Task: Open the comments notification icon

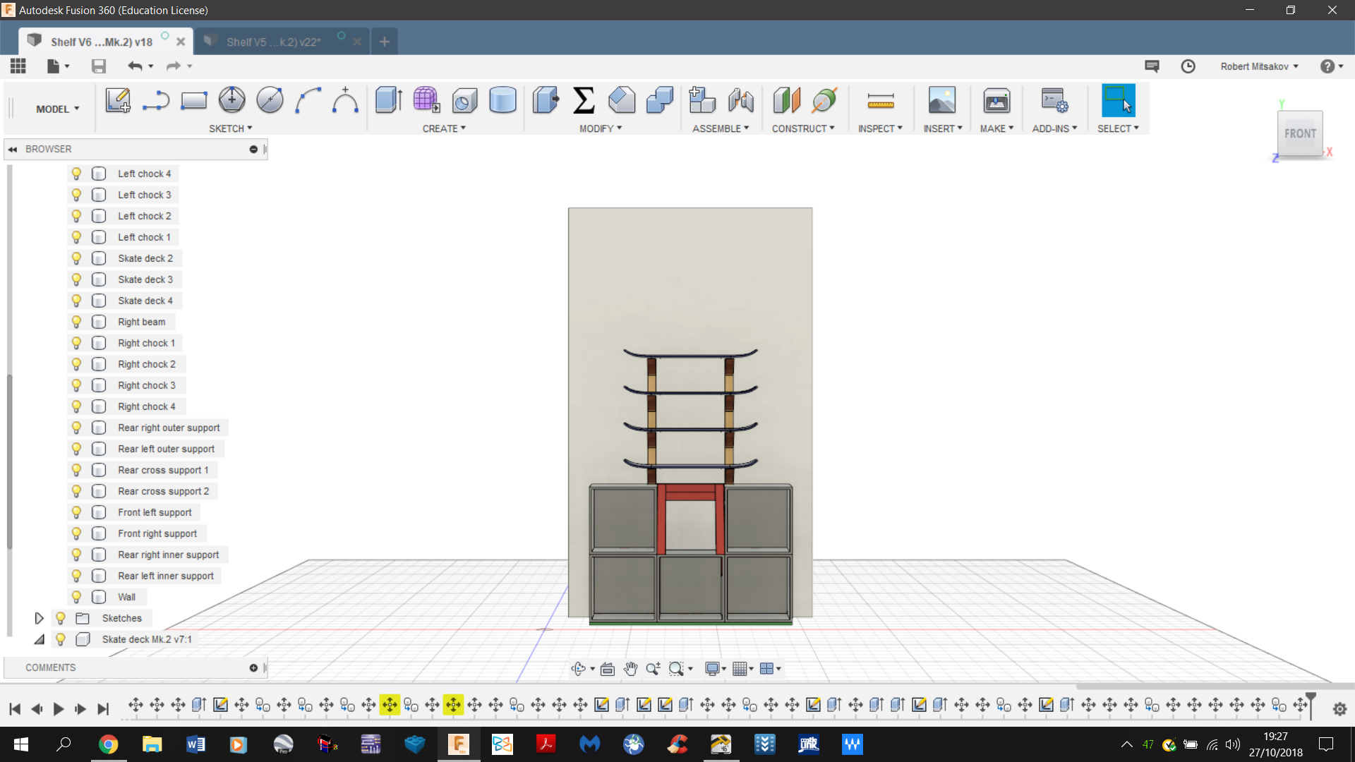Action: coord(1152,66)
